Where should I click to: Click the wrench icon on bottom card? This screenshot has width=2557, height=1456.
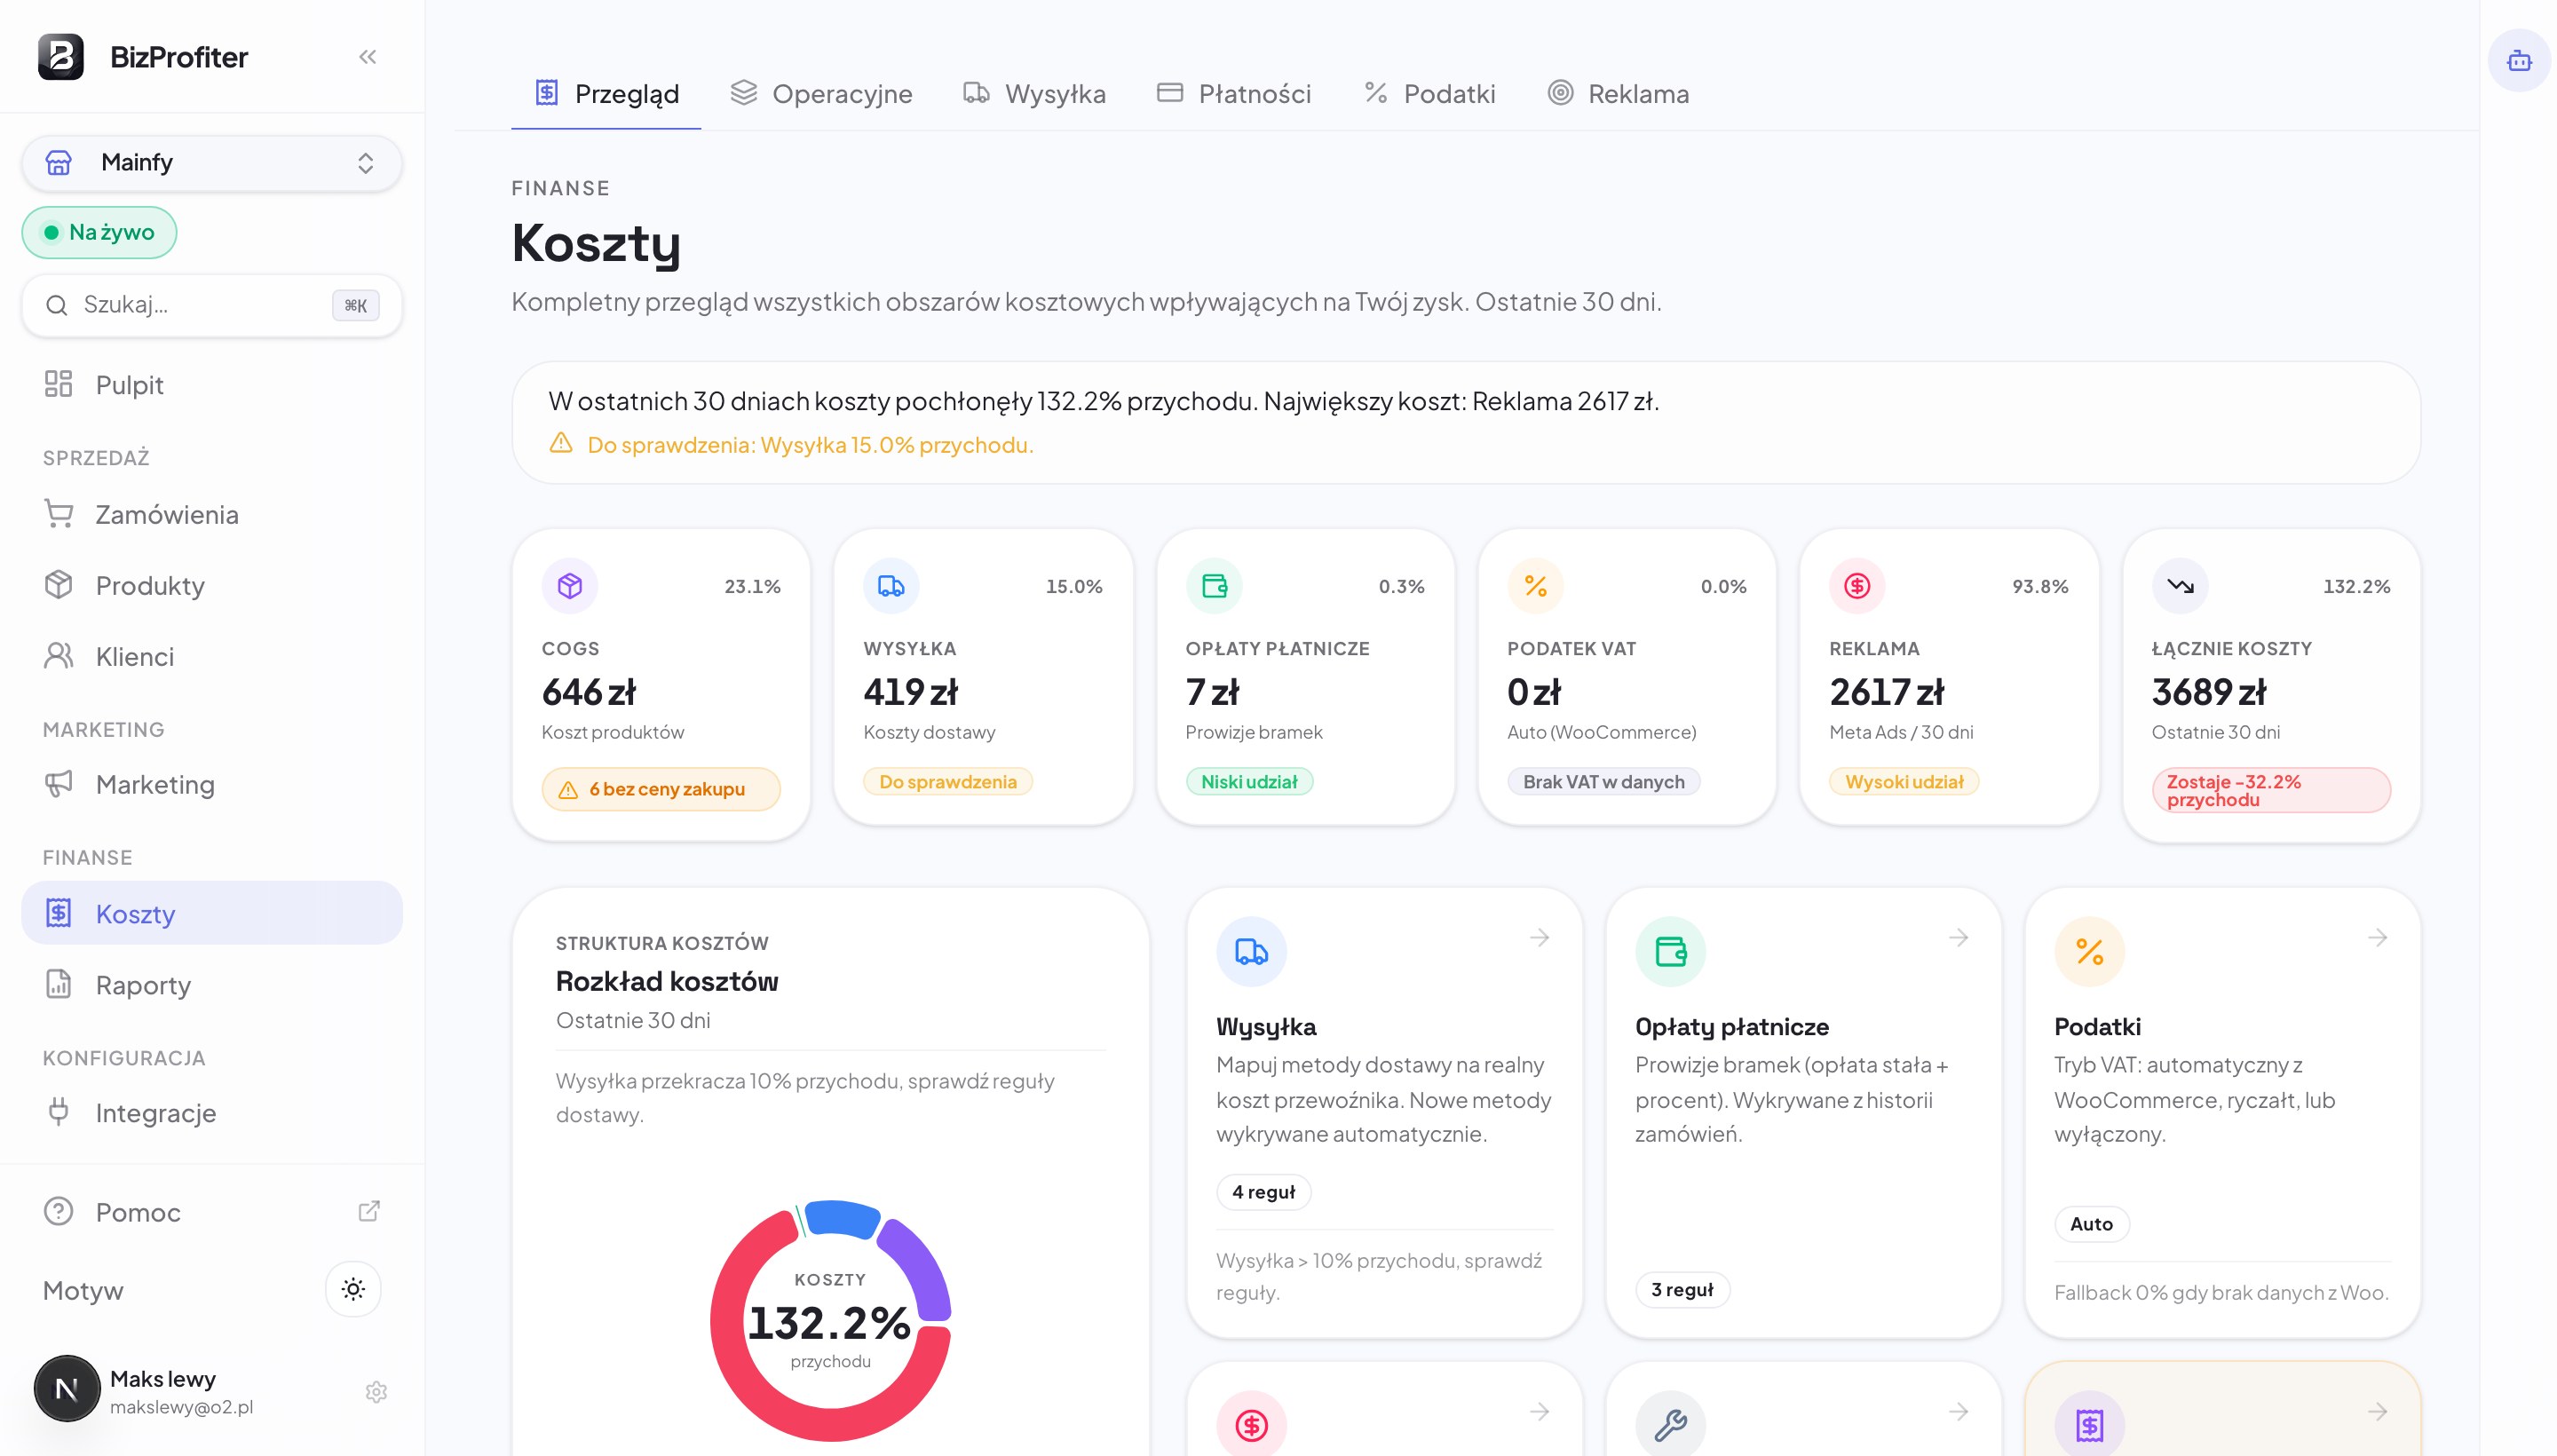(x=1670, y=1425)
